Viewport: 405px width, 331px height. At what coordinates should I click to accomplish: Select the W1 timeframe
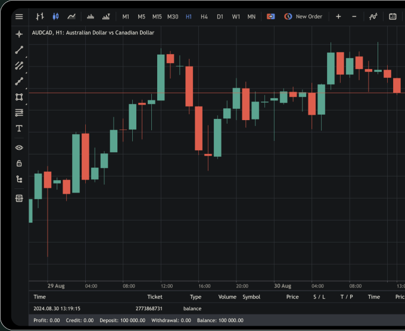tap(236, 17)
